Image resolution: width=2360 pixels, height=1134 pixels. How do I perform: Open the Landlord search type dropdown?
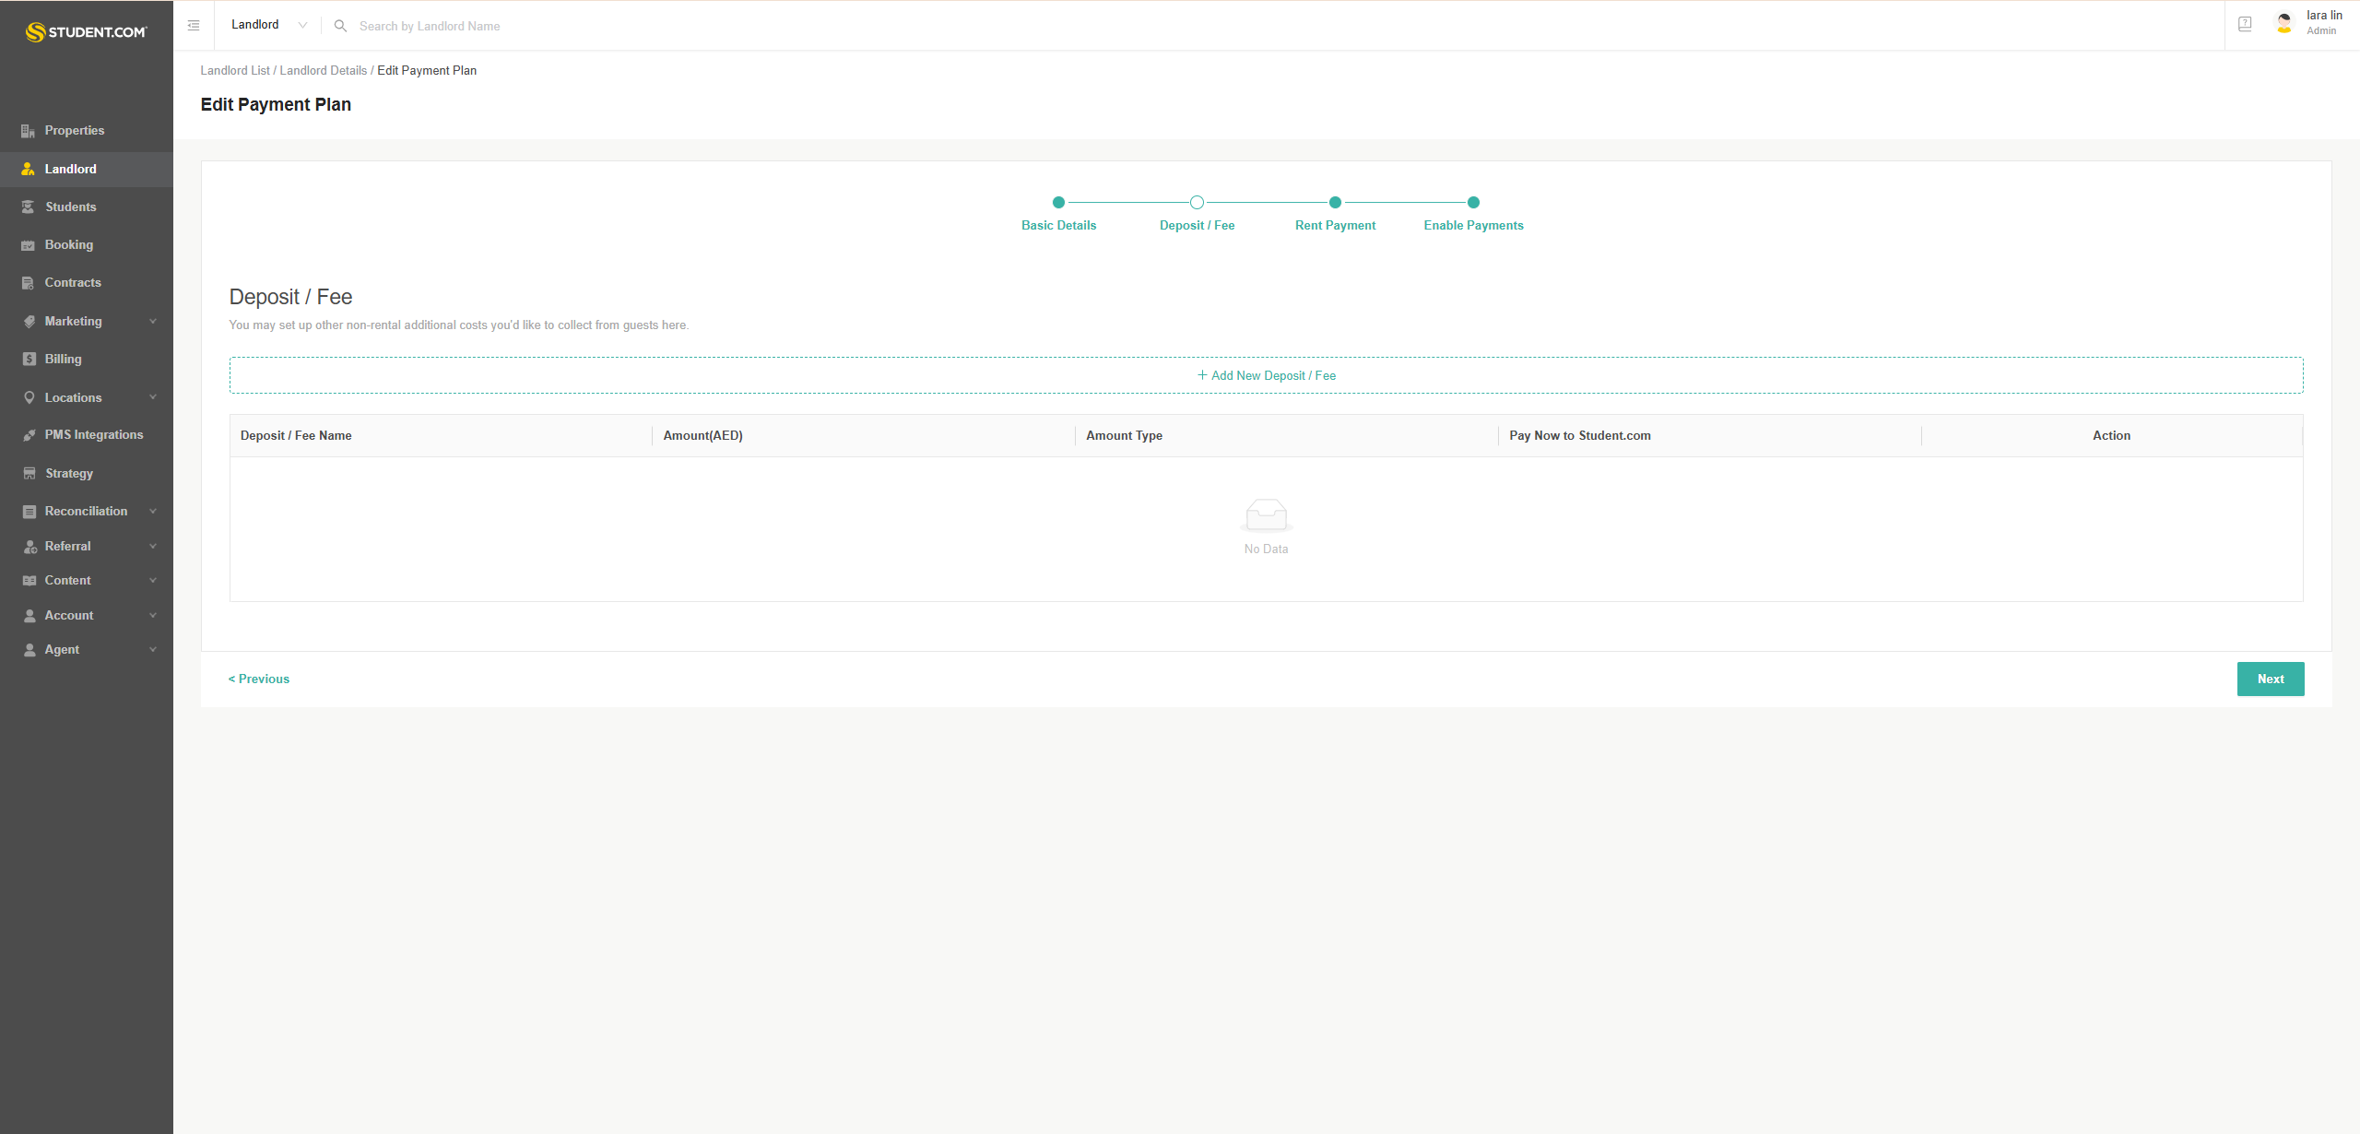click(x=267, y=24)
